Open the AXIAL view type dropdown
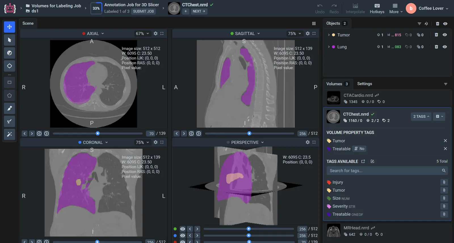Viewport: 454px width, 243px height. 93,34
